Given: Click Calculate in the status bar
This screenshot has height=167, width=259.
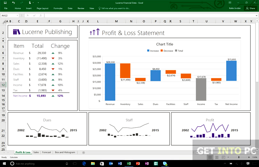Looking at the screenshot, I should [14, 157].
